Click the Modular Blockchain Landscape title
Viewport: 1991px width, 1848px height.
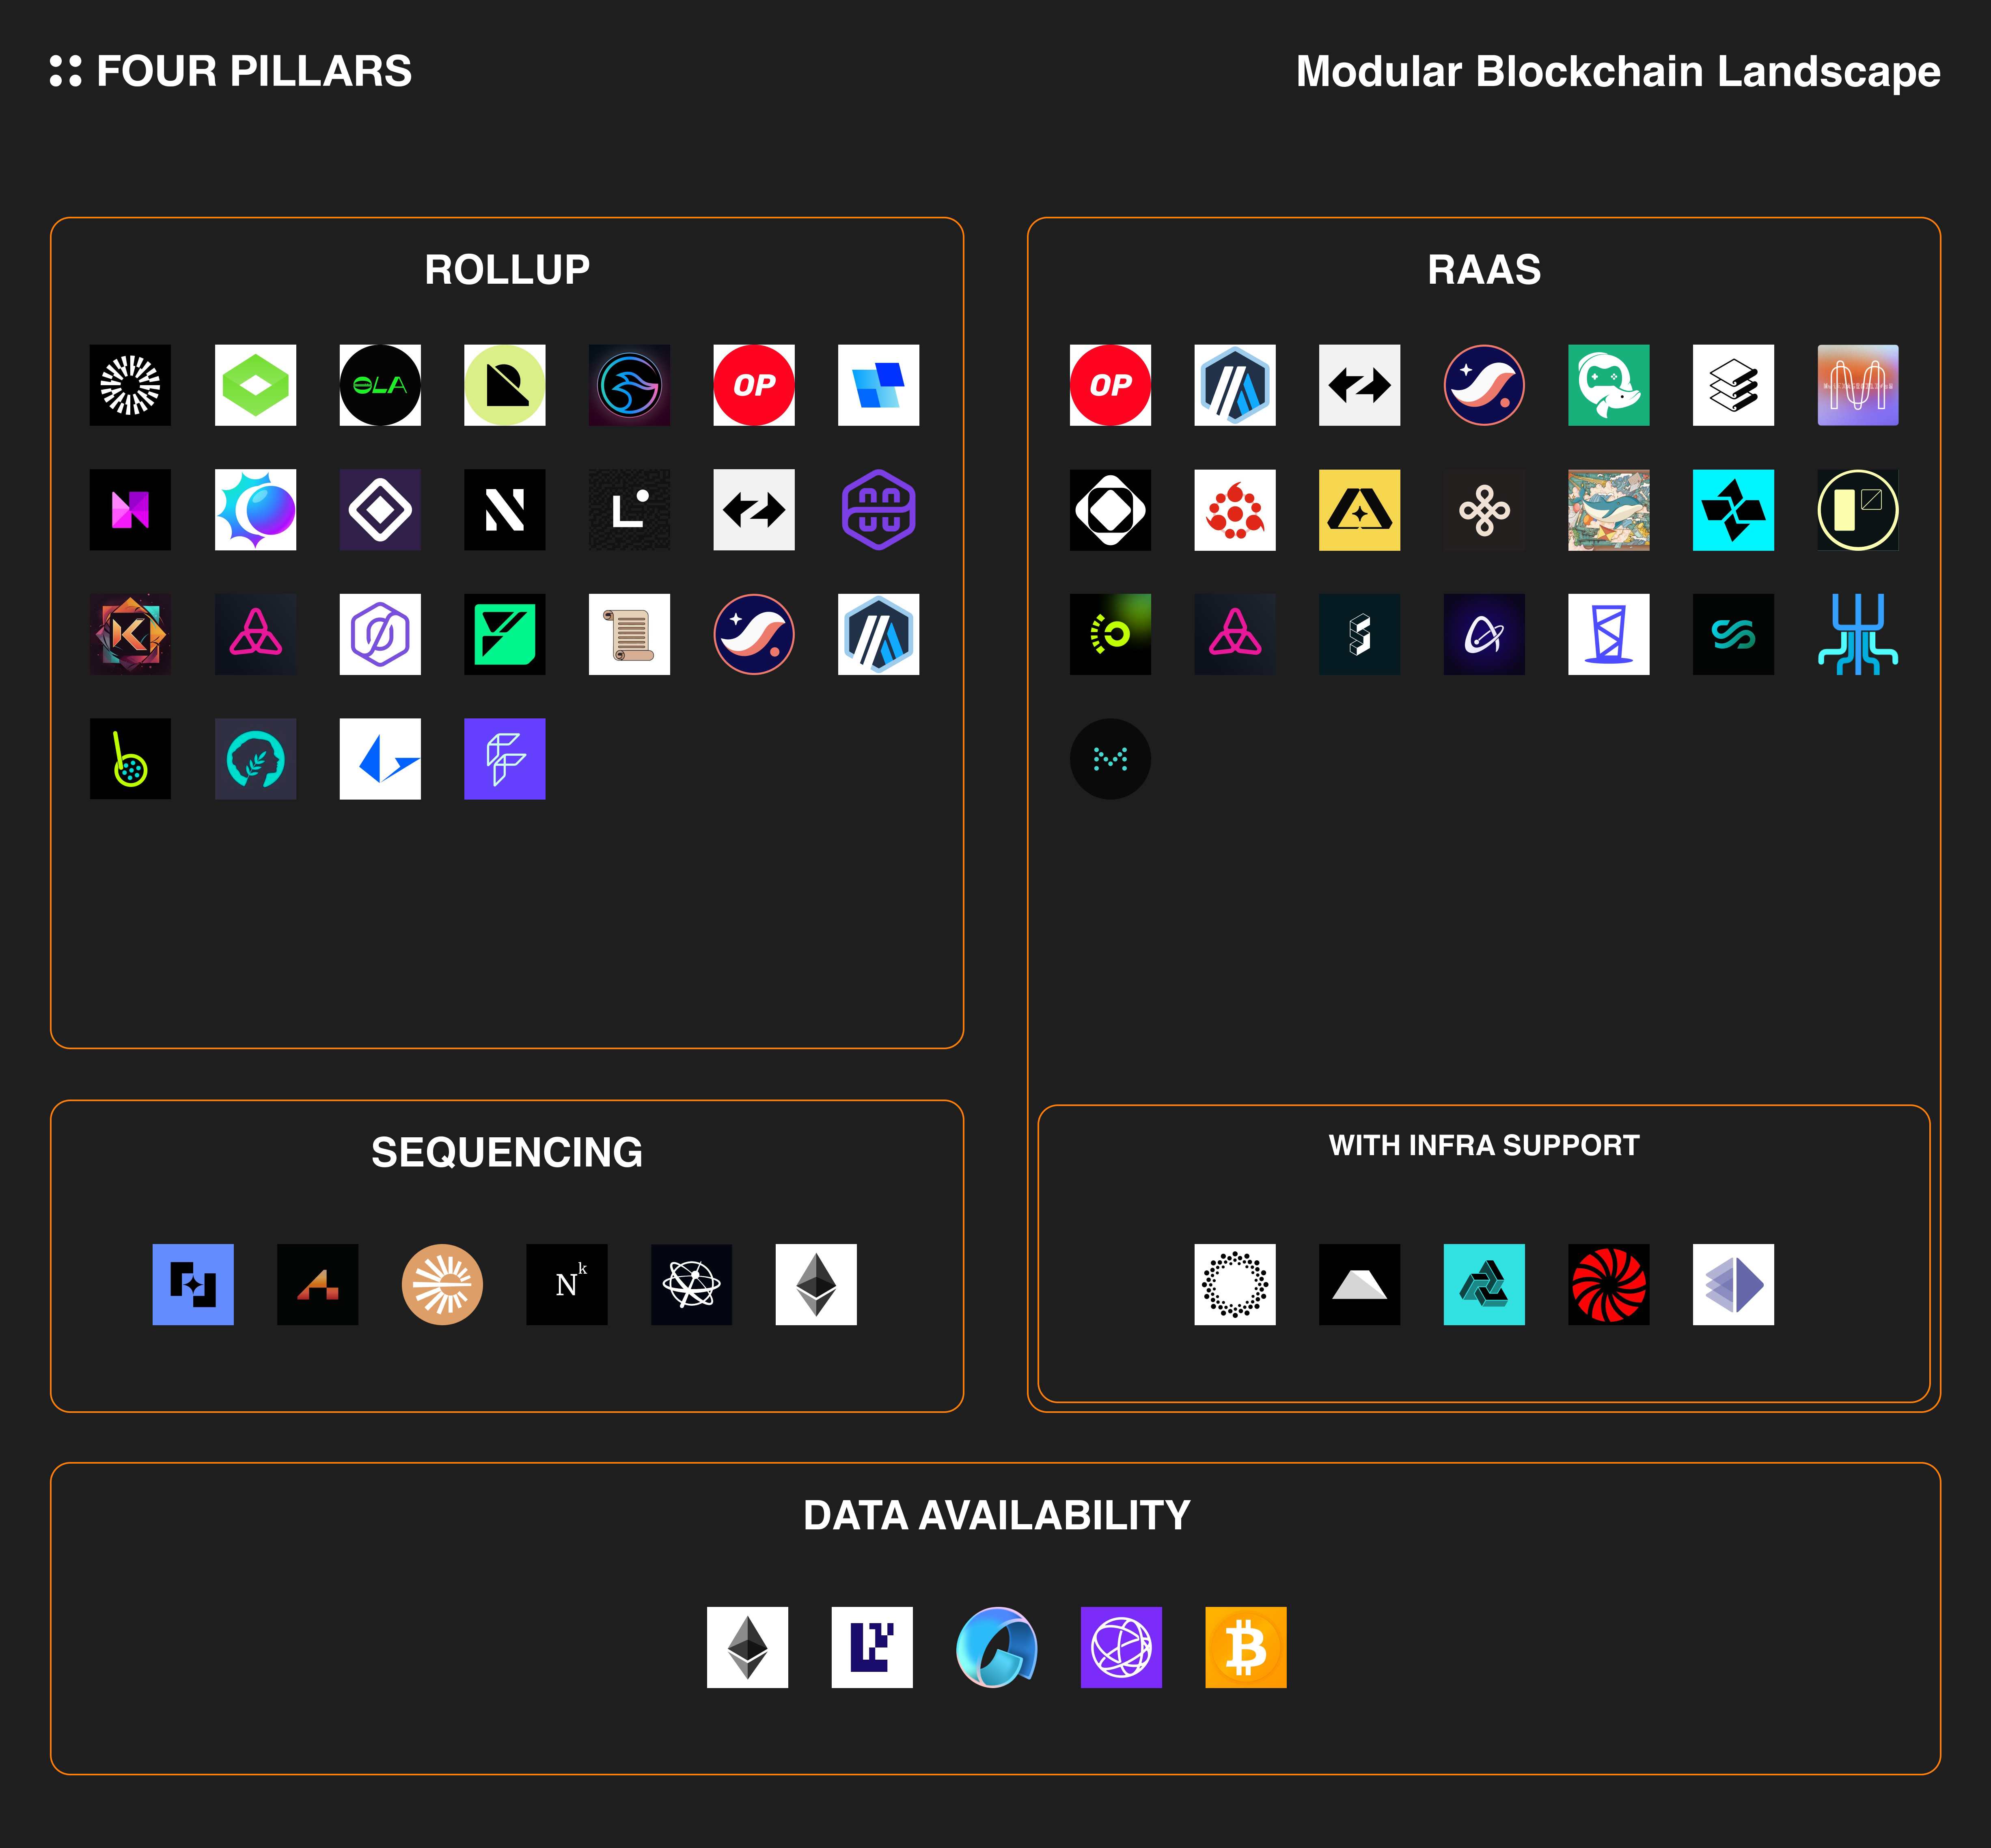(x=1617, y=71)
